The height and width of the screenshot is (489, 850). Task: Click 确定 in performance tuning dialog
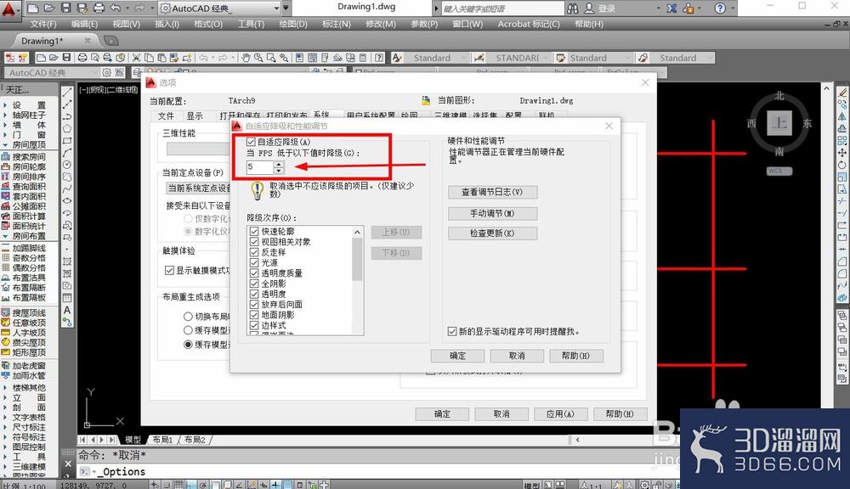pyautogui.click(x=457, y=355)
